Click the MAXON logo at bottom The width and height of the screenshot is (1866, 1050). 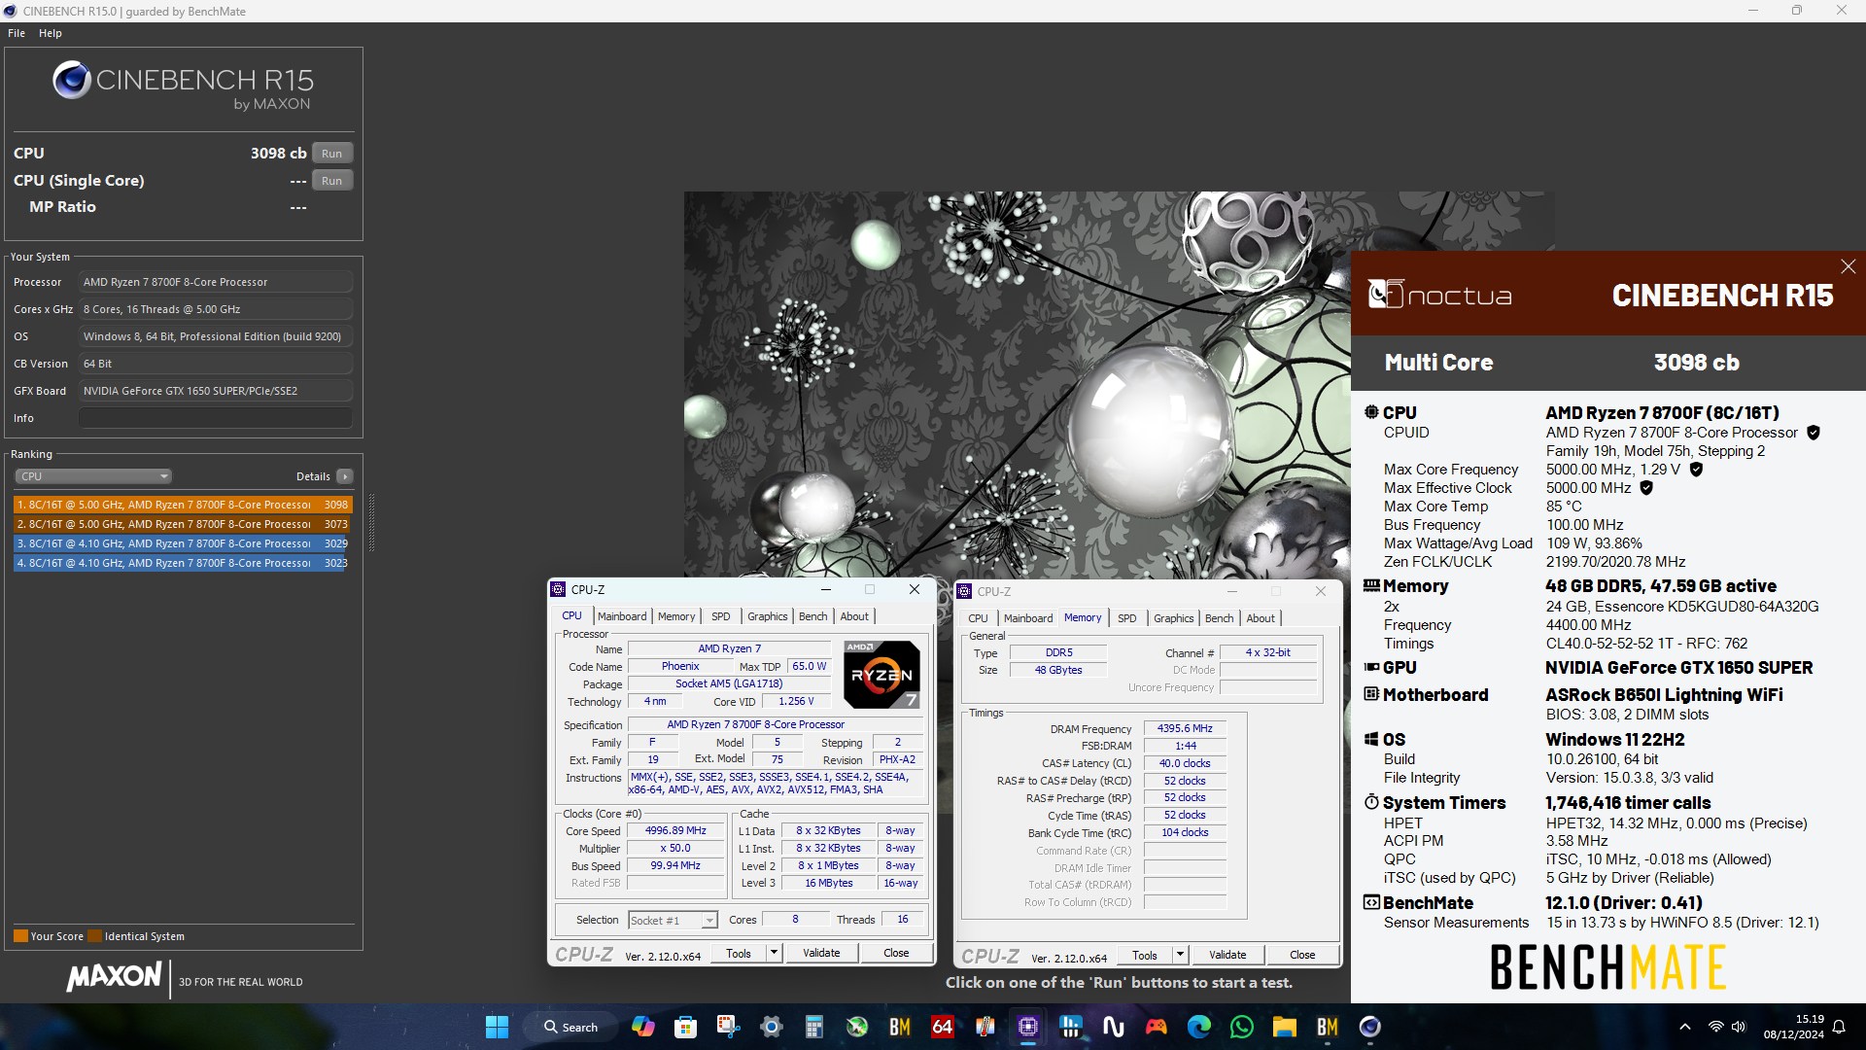(114, 977)
